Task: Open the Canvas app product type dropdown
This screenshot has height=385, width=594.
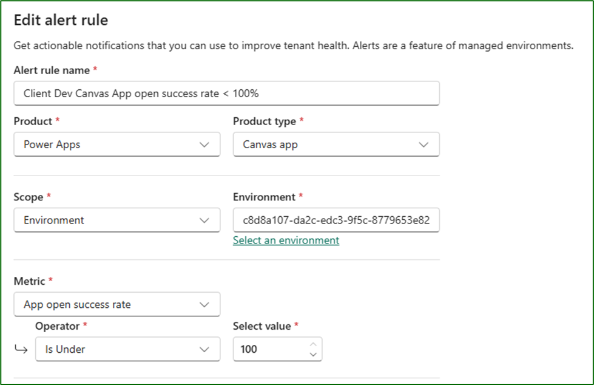Action: point(328,145)
